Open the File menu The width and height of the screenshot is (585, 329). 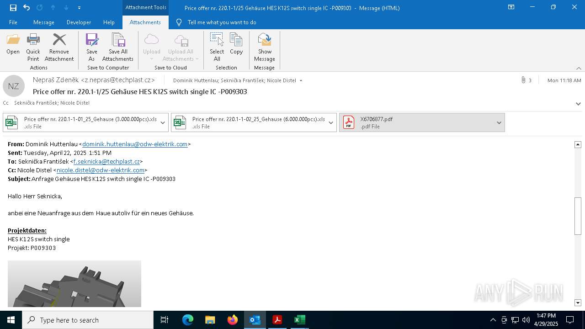[13, 22]
